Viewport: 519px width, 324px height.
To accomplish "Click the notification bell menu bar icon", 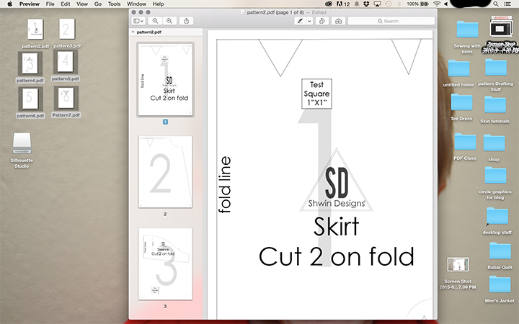I will 357,4.
